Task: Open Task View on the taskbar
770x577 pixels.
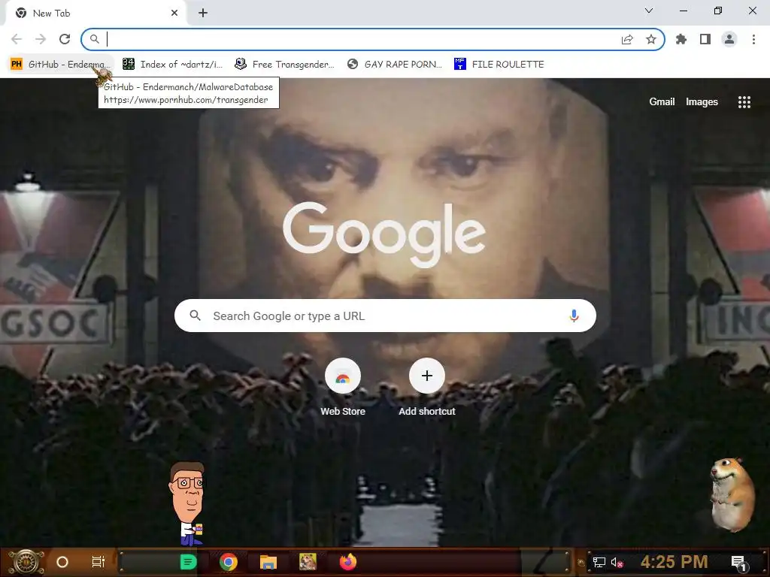Action: (99, 562)
